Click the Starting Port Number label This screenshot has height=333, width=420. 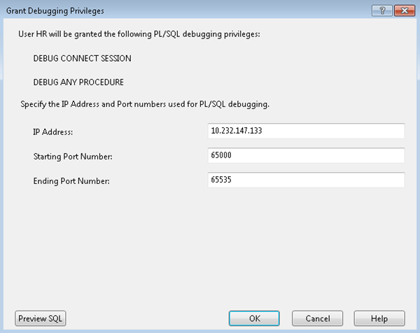[x=72, y=157]
